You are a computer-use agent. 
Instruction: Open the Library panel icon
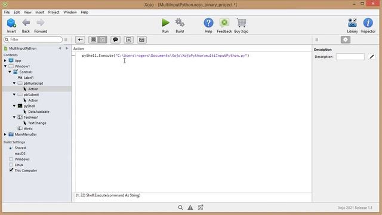coord(352,23)
